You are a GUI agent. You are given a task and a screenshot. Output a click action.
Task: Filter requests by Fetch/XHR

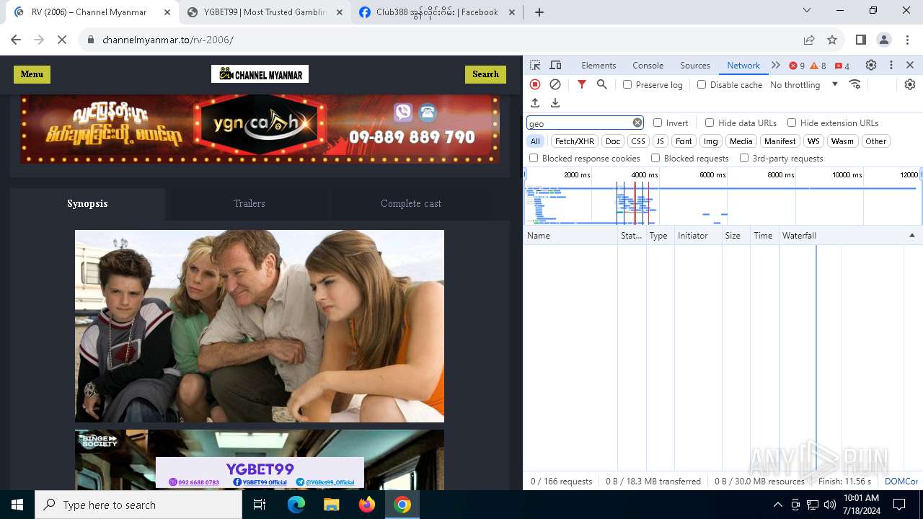coord(575,141)
